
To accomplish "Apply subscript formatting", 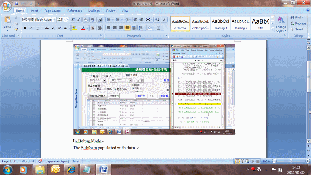I will tap(53, 28).
